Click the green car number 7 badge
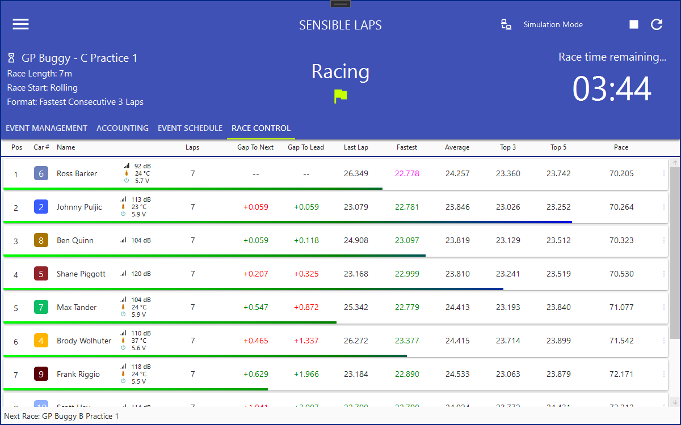681x425 pixels. click(x=41, y=308)
